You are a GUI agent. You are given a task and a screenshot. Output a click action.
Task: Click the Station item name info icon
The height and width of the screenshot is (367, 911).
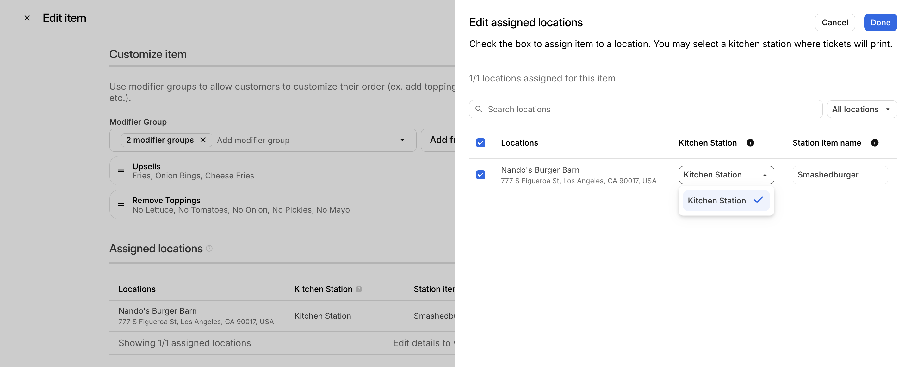(874, 143)
